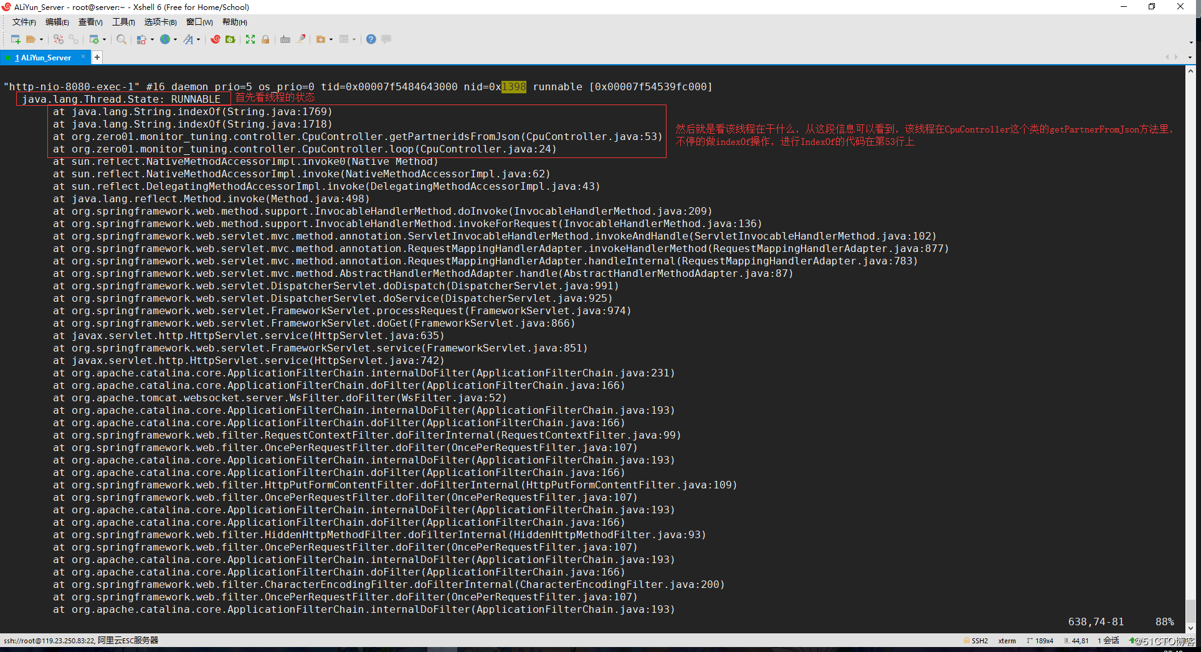This screenshot has width=1201, height=652.
Task: Open the 编辑(E) menu
Action: tap(57, 22)
